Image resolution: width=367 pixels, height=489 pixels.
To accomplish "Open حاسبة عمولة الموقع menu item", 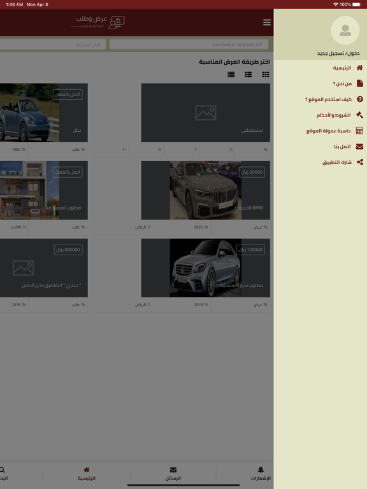I will [328, 131].
